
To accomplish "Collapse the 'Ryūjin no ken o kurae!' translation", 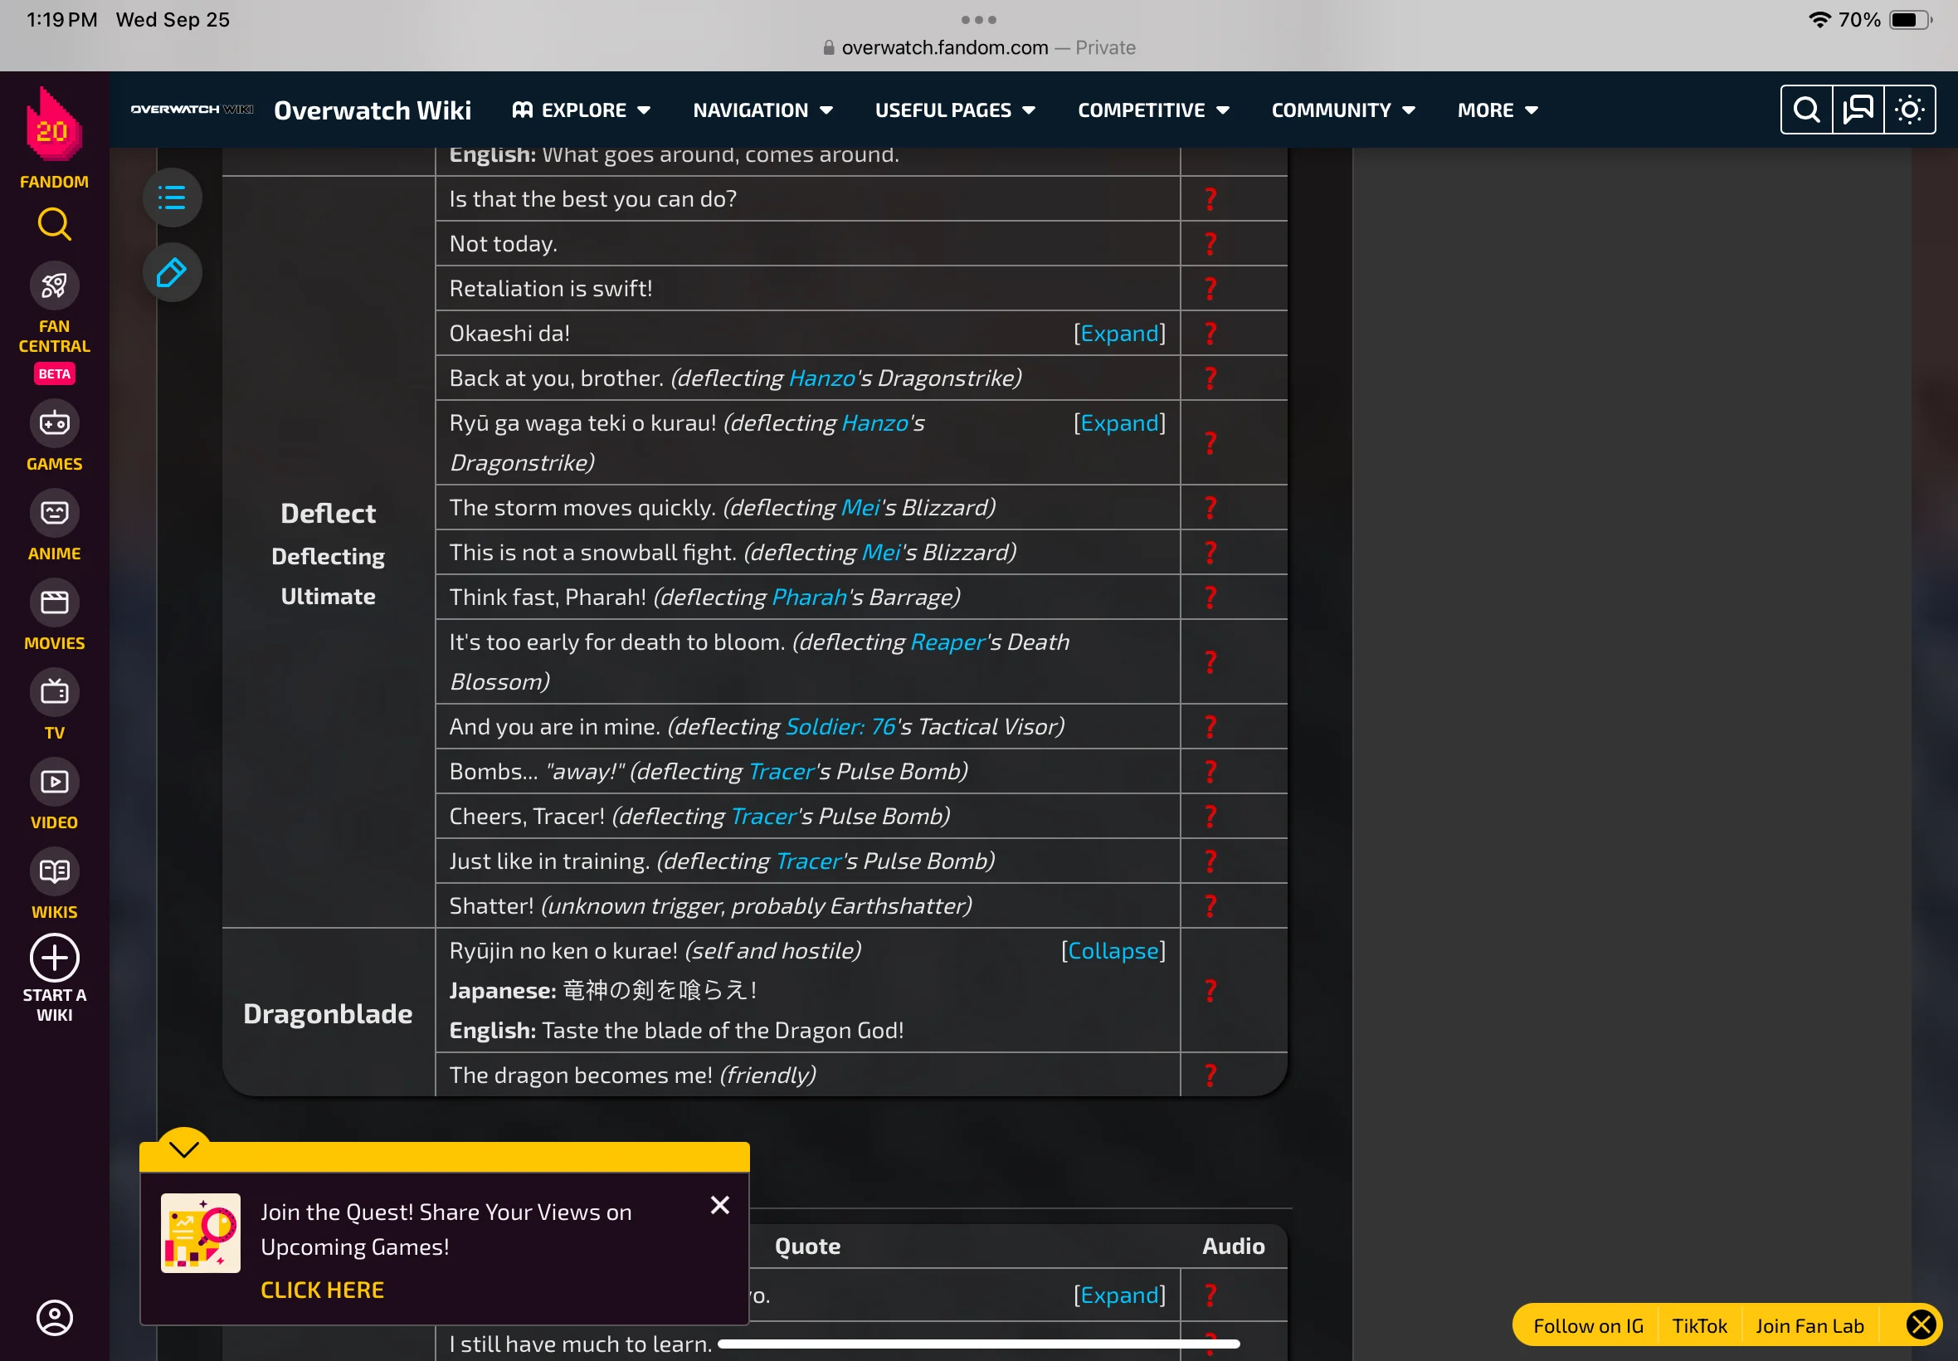I will (1113, 951).
